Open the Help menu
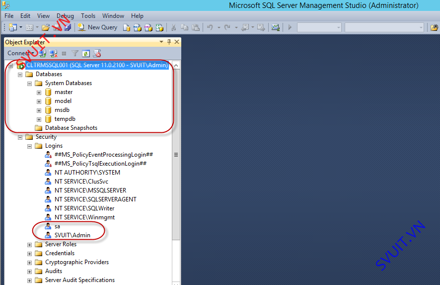This screenshot has height=285, width=440. click(137, 16)
